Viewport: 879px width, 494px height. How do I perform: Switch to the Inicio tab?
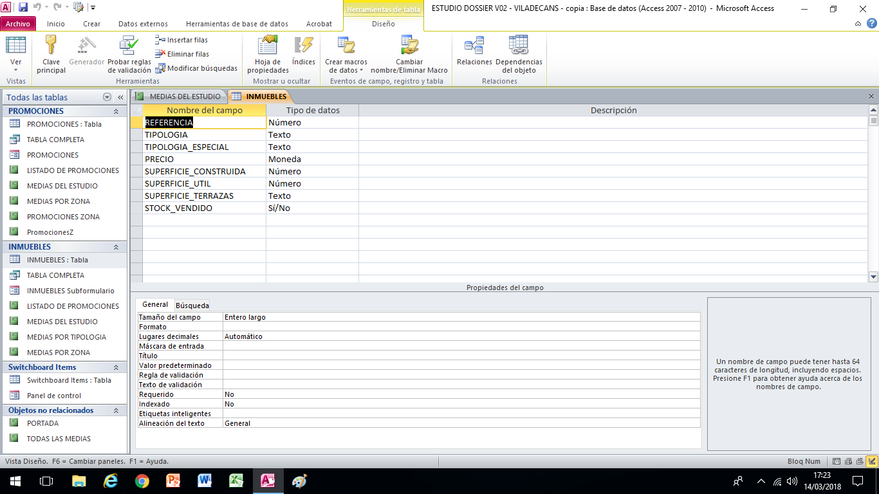(x=56, y=24)
